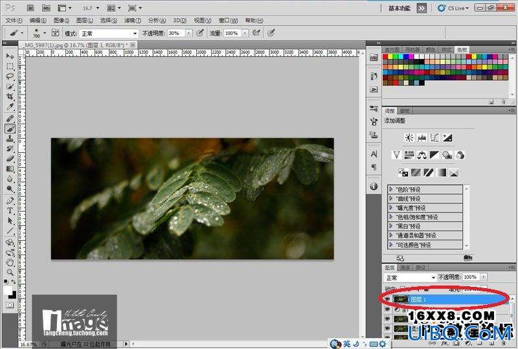This screenshot has height=349, width=518.
Task: Click the foreground color swatch
Action: click(x=8, y=291)
